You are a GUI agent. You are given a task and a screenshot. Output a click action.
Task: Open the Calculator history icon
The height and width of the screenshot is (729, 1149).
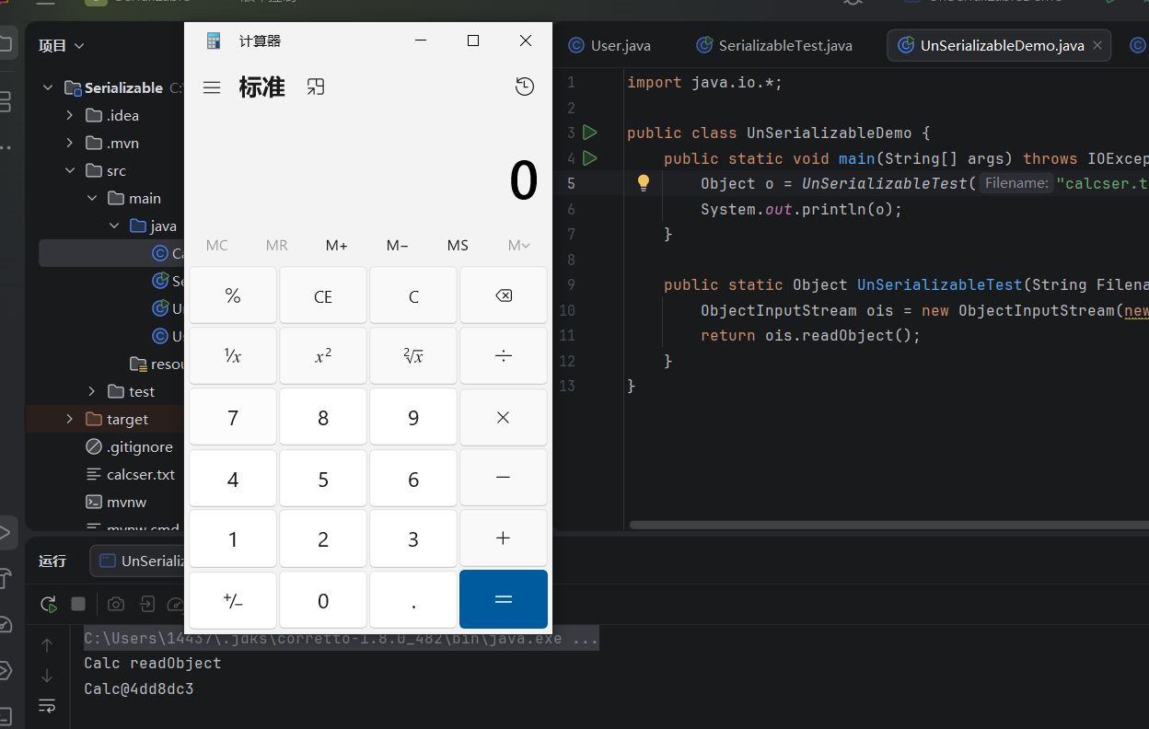(525, 87)
